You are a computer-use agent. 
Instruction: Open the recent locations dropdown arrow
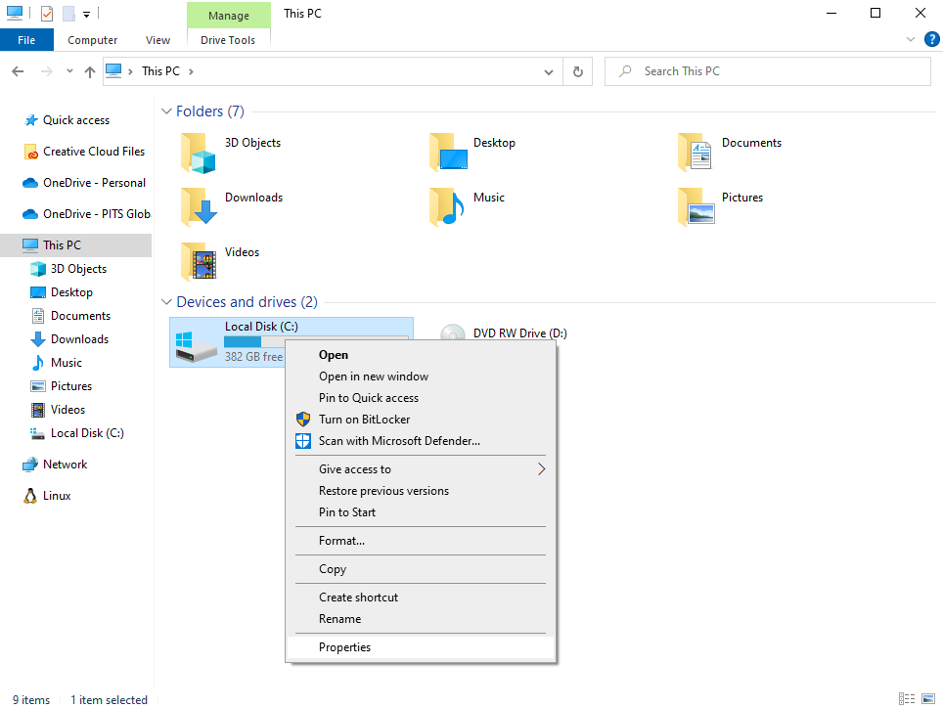69,71
